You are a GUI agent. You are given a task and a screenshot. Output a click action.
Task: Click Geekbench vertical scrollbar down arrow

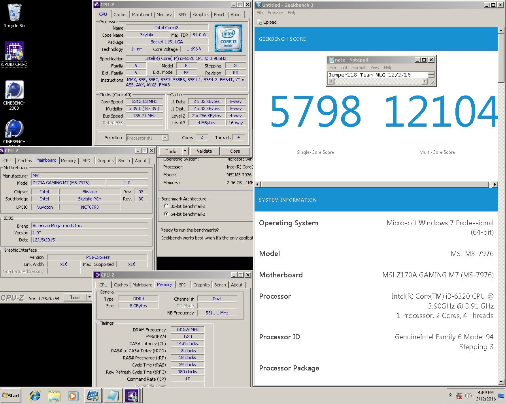coord(501,382)
